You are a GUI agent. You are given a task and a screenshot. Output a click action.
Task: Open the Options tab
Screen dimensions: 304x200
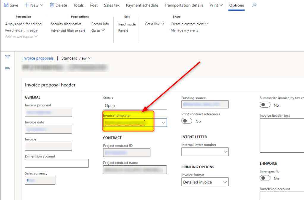(x=237, y=5)
